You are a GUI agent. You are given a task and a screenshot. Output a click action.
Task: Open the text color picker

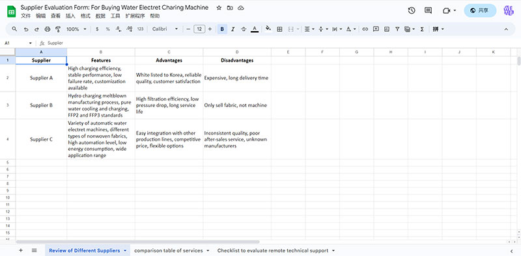click(255, 29)
